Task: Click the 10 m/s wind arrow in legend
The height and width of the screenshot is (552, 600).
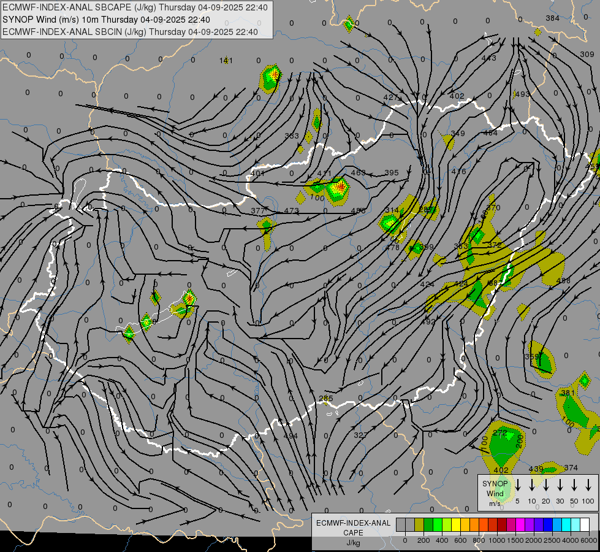Action: pyautogui.click(x=532, y=485)
